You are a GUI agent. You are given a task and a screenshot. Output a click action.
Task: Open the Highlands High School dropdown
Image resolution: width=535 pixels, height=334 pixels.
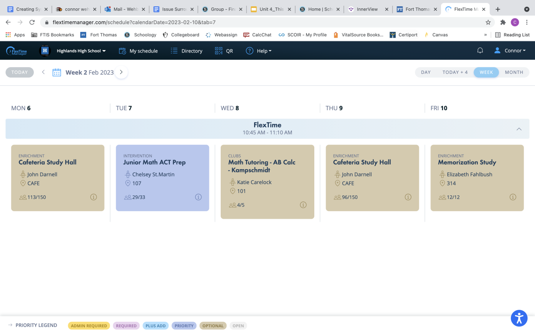tap(81, 51)
